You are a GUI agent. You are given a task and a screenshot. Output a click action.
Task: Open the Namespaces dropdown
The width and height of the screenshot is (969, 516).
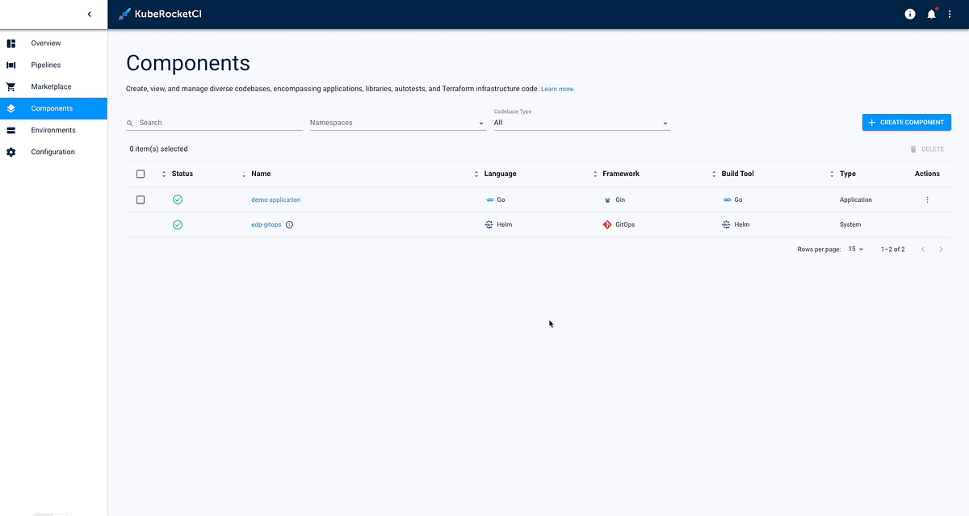(396, 123)
